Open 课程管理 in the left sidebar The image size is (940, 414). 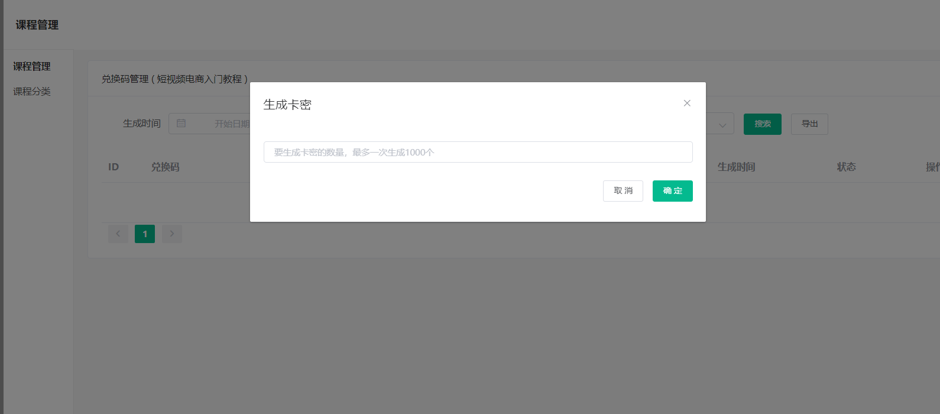32,66
